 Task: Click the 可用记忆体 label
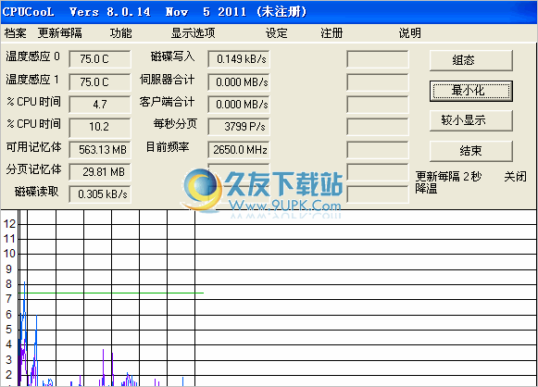click(x=33, y=147)
